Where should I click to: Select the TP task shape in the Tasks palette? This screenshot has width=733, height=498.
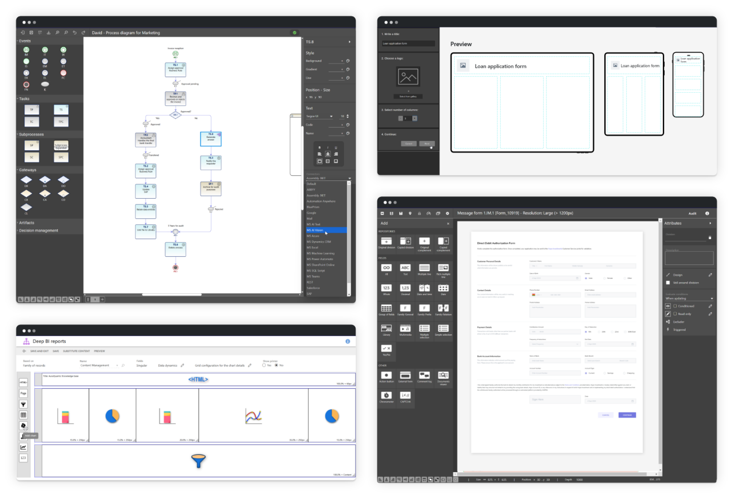(x=32, y=109)
